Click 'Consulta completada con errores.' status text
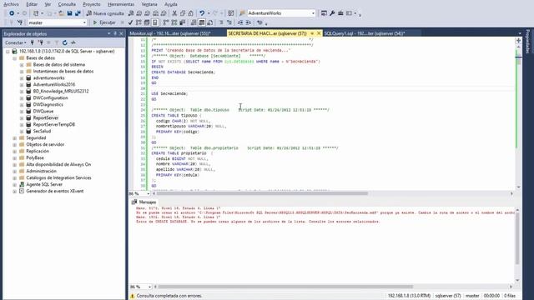The image size is (534, 300). [169, 296]
